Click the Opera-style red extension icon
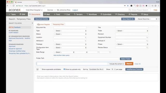 click(x=137, y=6)
